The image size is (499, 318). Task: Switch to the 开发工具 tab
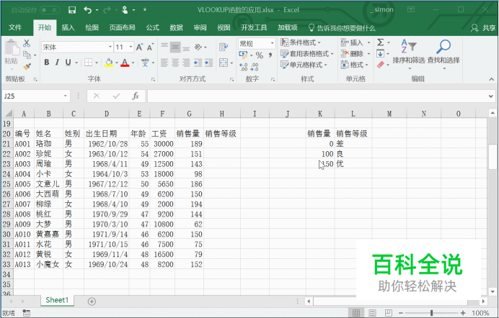pyautogui.click(x=254, y=27)
